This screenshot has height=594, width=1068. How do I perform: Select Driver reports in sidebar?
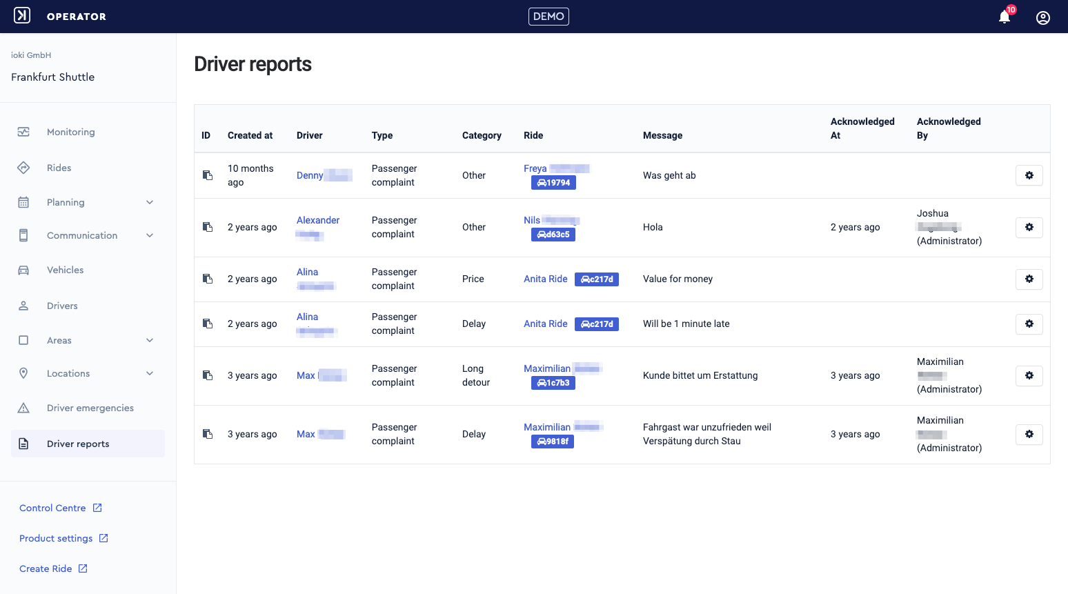tap(88, 444)
